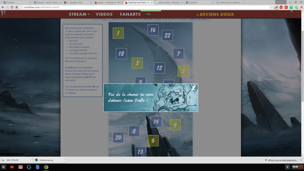This screenshot has width=304, height=171.
Task: Launch Gmail from the shelf
Action: click(21, 167)
